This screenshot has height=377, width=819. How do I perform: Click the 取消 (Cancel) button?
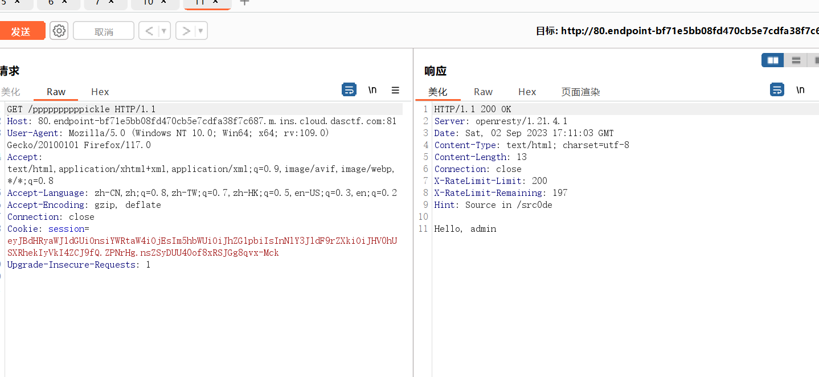(104, 31)
